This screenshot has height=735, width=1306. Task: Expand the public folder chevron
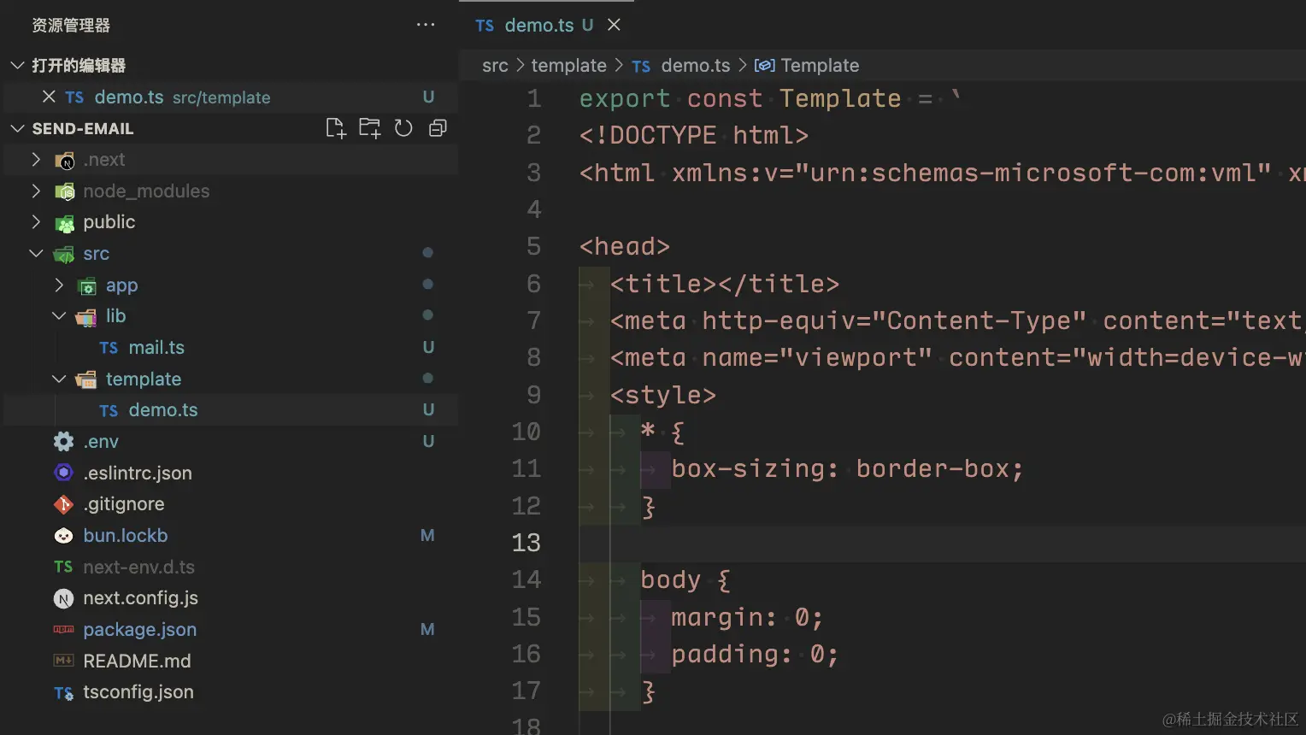point(36,222)
